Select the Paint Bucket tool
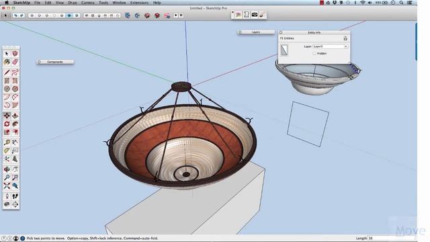Image resolution: width=430 pixels, height=242 pixels. (x=7, y=62)
